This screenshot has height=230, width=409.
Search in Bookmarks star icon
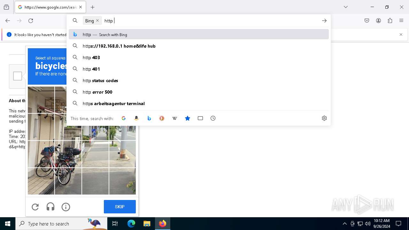point(188,118)
